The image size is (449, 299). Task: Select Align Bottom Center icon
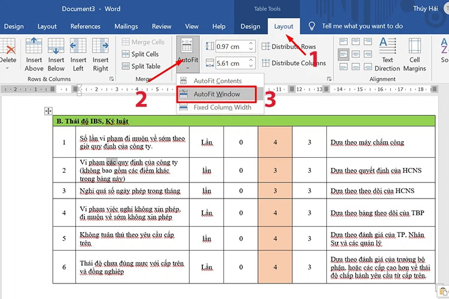[x=356, y=66]
